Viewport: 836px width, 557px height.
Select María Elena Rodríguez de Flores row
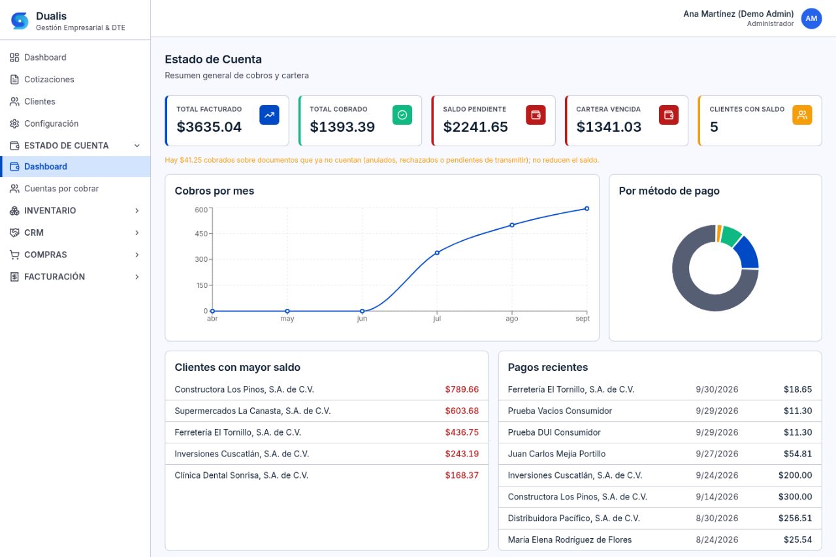click(660, 540)
